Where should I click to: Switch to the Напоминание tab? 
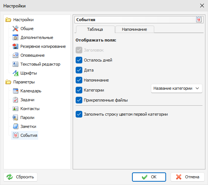tap(135, 29)
